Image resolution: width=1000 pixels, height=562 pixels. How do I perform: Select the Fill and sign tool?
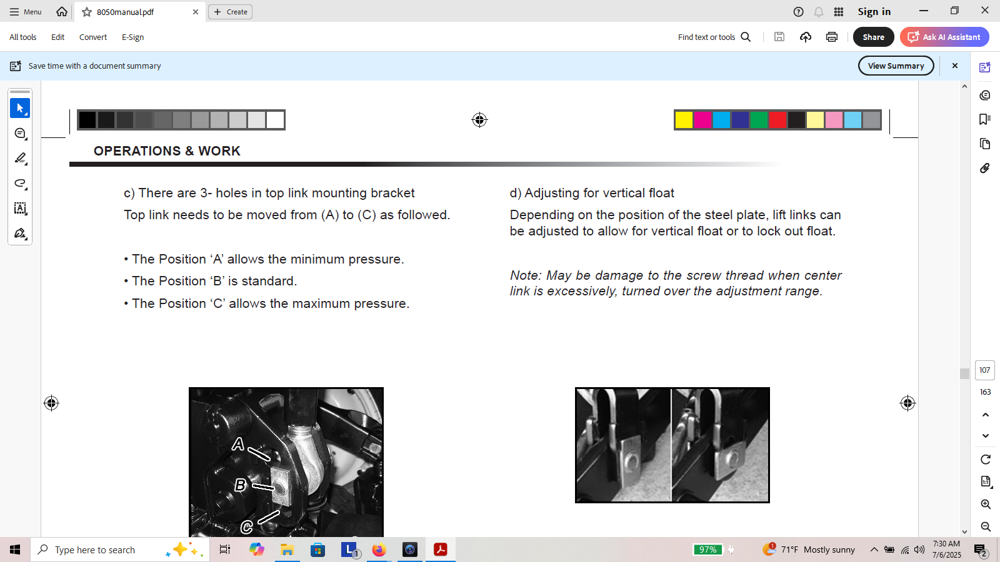tap(20, 233)
